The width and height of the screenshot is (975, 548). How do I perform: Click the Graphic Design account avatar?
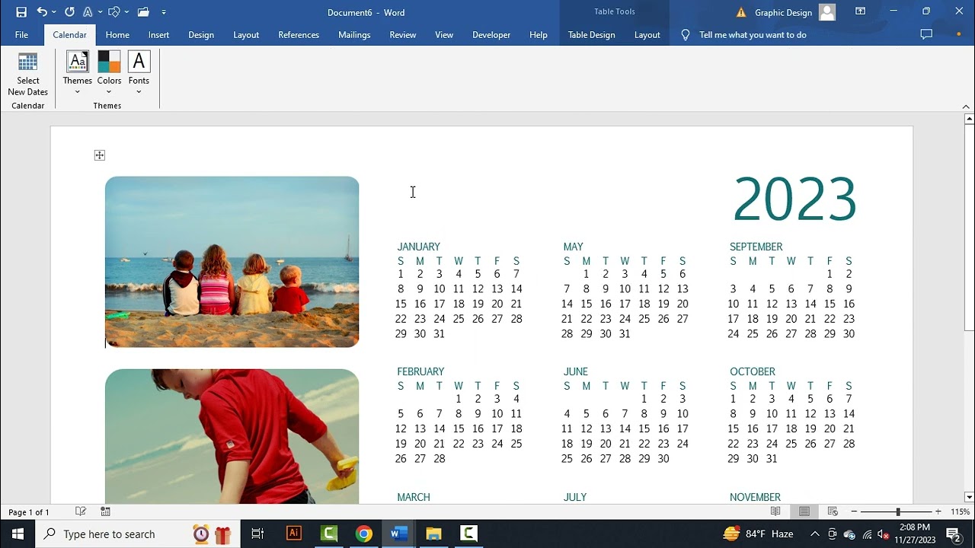pyautogui.click(x=827, y=12)
